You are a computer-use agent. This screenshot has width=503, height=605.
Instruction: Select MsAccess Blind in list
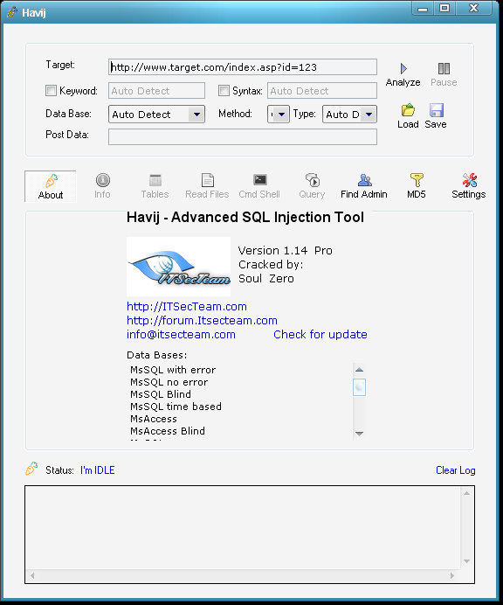tap(168, 431)
